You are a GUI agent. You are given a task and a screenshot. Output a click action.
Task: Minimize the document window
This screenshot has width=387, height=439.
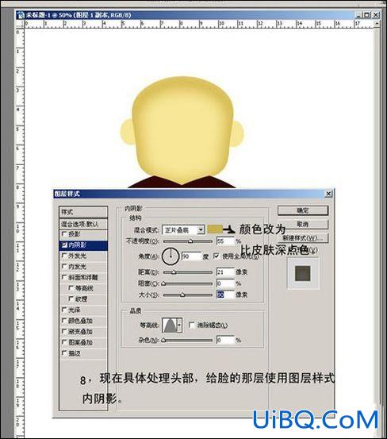coord(359,15)
